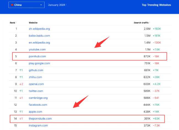The width and height of the screenshot is (179, 130).
Task: Click rank number 15 in the table
Action: click(x=15, y=125)
